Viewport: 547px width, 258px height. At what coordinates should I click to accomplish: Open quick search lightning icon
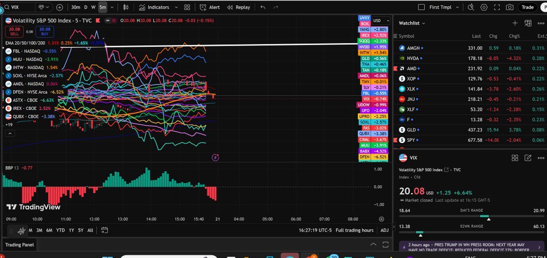[471, 7]
